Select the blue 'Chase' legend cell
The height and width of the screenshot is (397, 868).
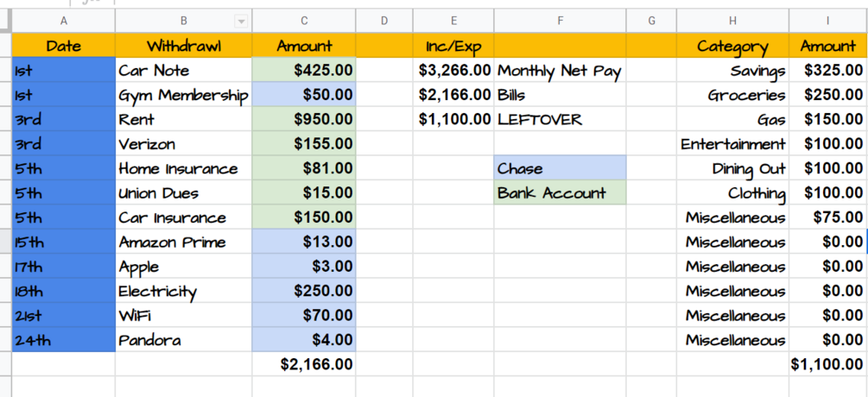(561, 168)
